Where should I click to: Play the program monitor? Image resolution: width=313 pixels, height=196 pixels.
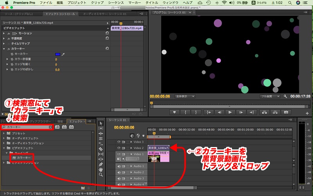pos(230,113)
